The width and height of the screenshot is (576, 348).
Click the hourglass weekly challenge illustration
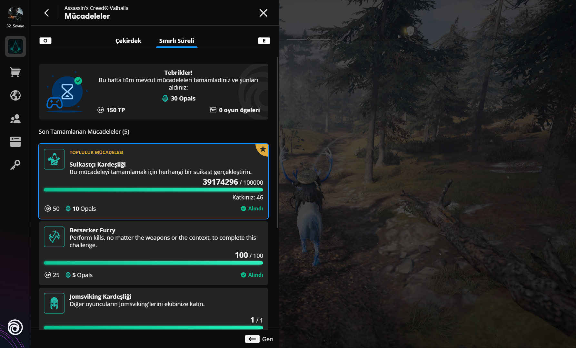click(x=67, y=92)
